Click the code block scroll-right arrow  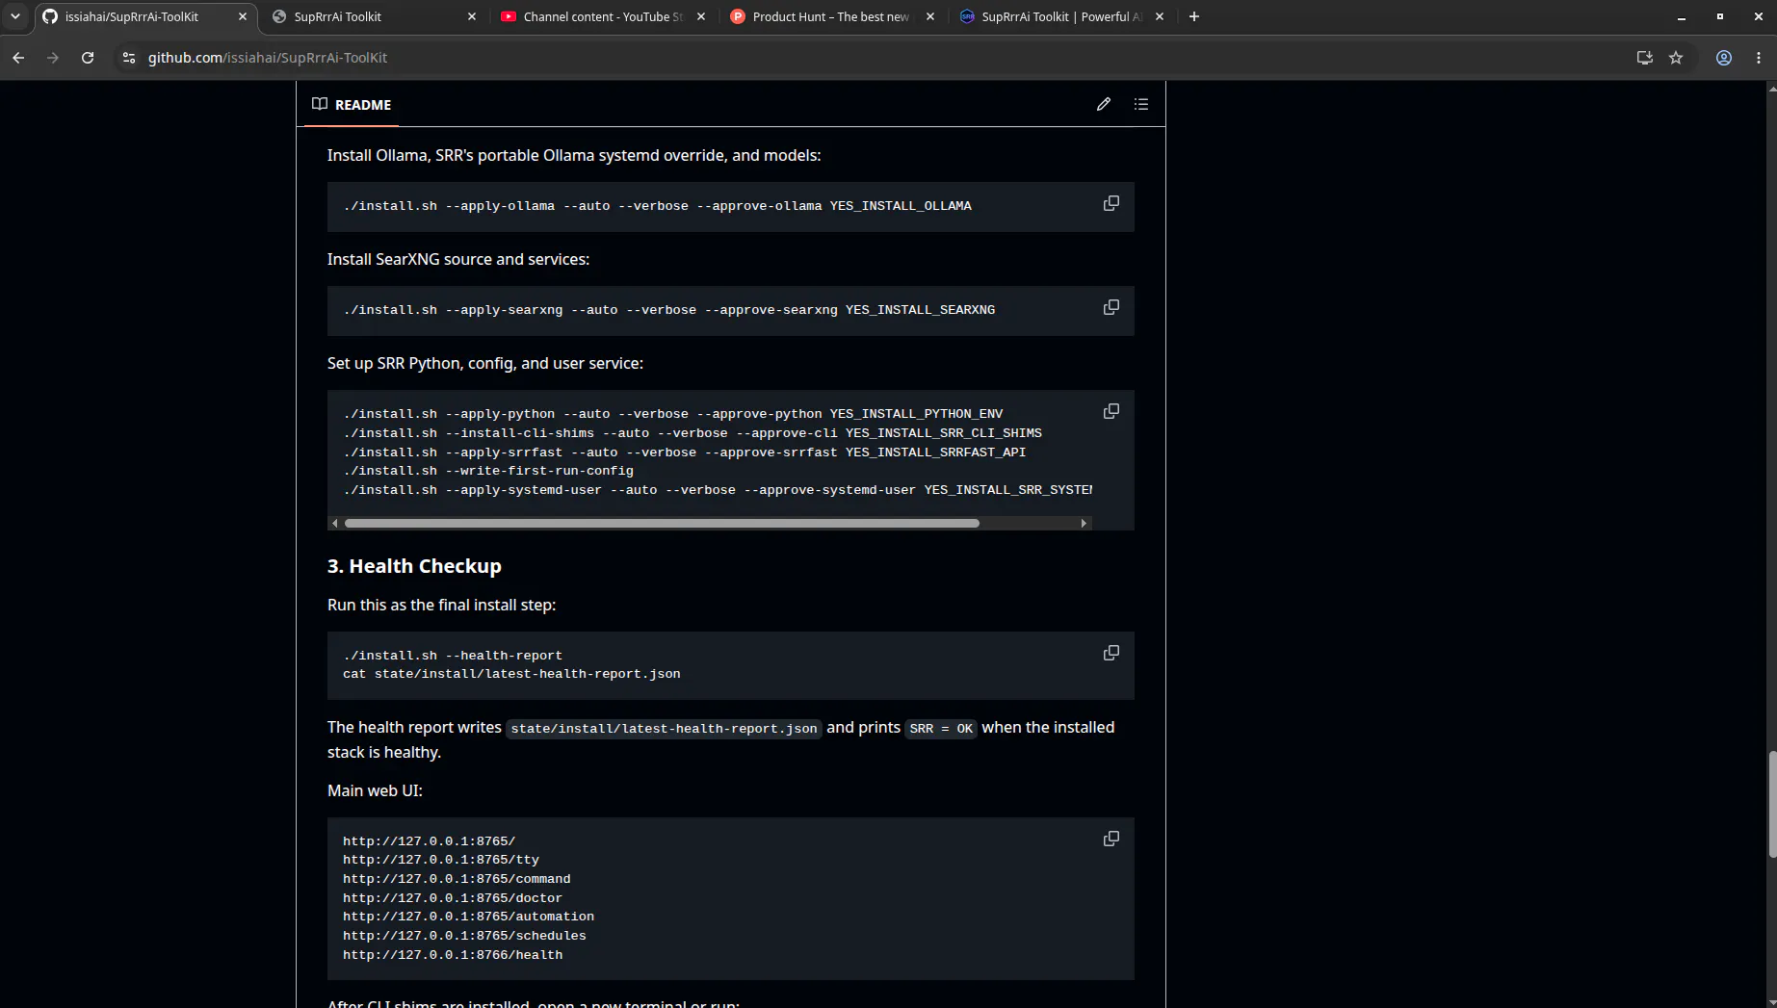click(x=1084, y=523)
